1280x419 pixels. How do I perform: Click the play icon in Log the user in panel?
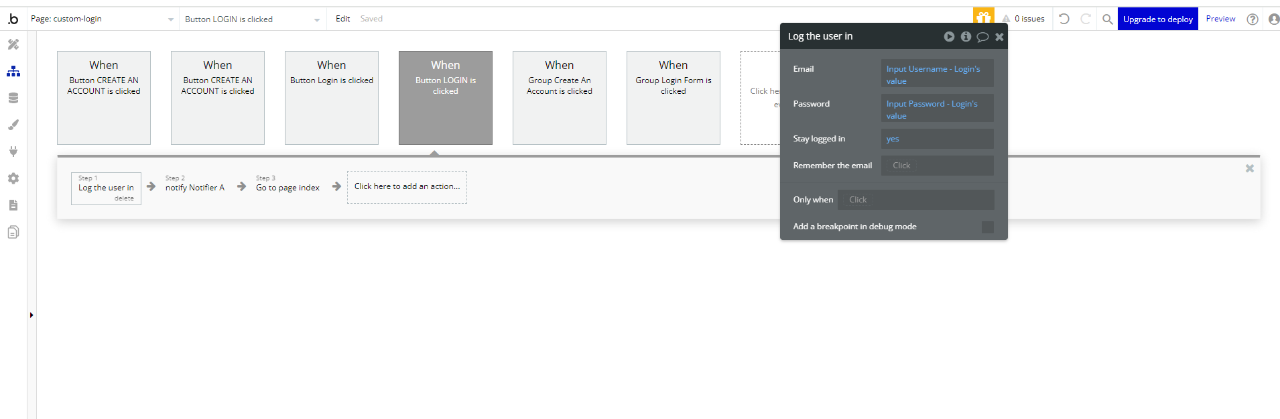[949, 37]
